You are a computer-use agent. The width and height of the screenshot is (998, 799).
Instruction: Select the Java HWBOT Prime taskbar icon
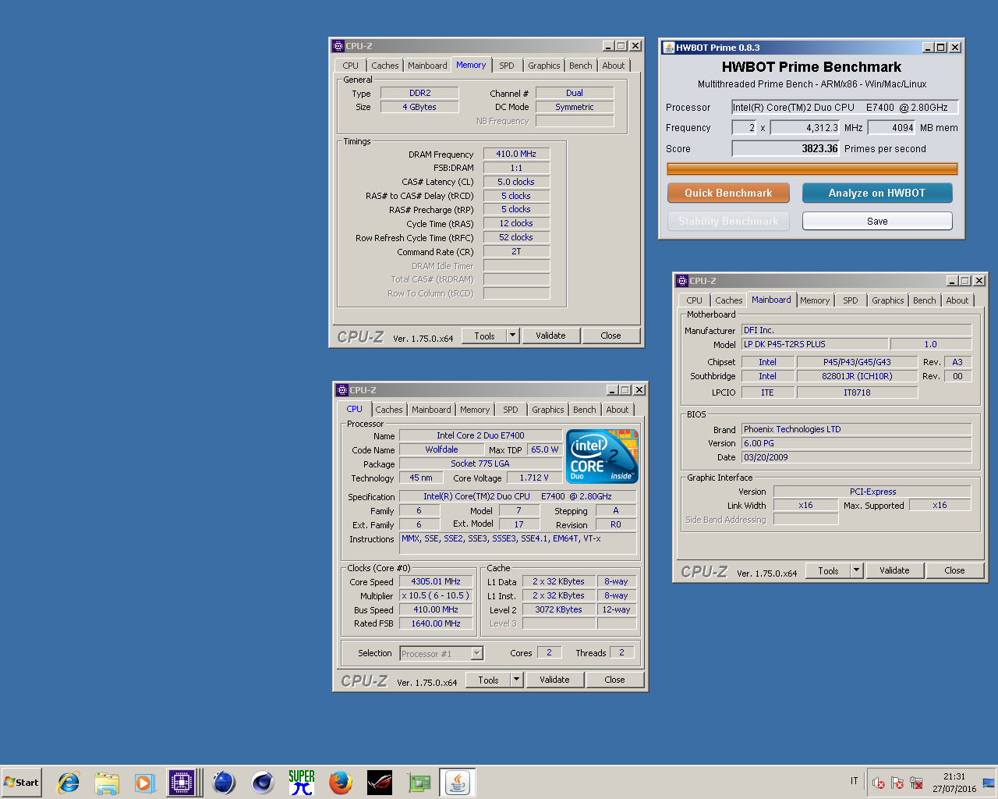point(458,783)
